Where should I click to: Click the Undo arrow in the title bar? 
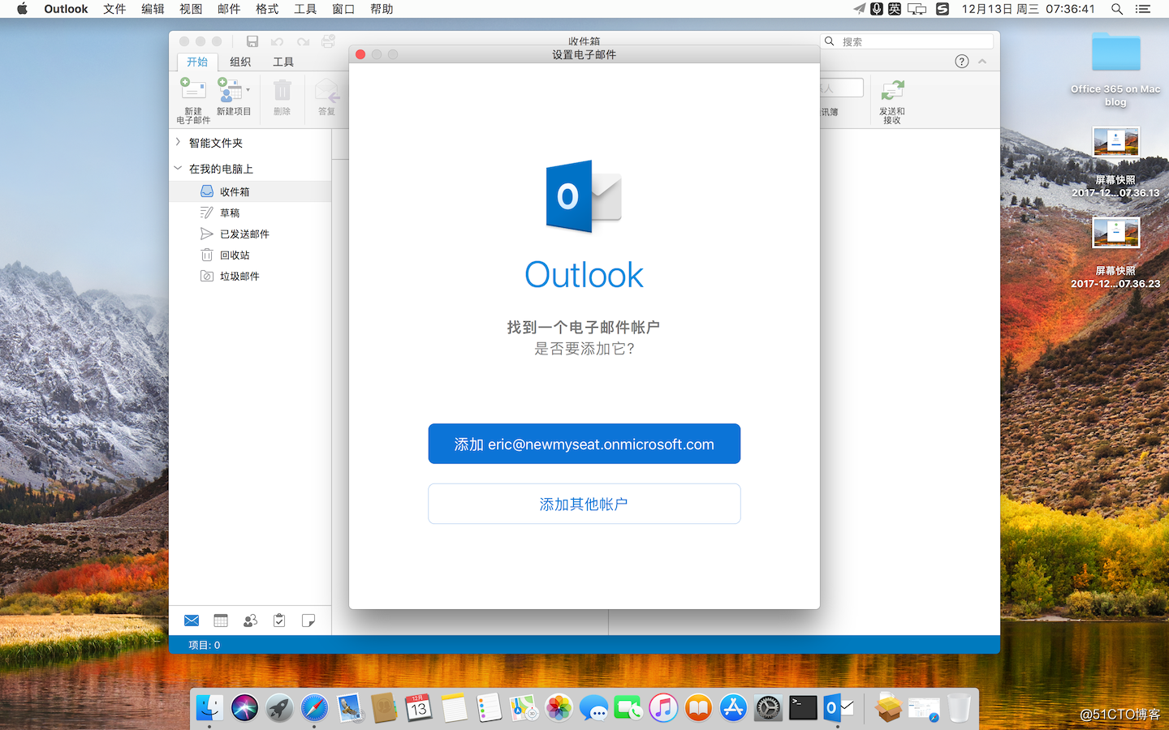click(278, 41)
